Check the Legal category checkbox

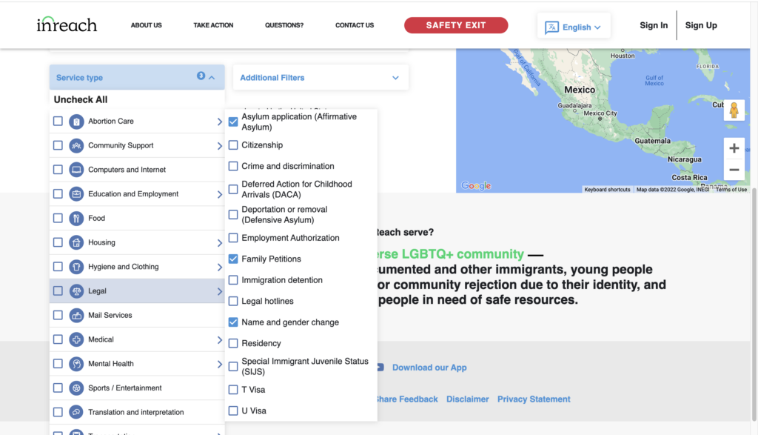pos(58,290)
